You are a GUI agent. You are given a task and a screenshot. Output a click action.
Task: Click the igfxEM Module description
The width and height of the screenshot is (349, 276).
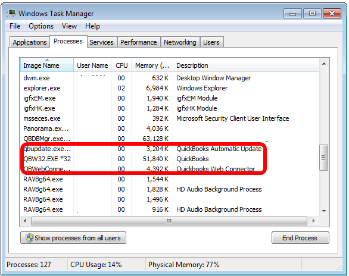(197, 98)
